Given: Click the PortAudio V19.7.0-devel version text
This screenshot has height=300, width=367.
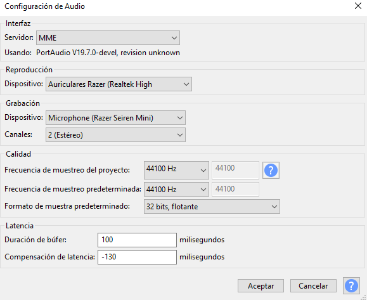Looking at the screenshot, I should coord(108,53).
